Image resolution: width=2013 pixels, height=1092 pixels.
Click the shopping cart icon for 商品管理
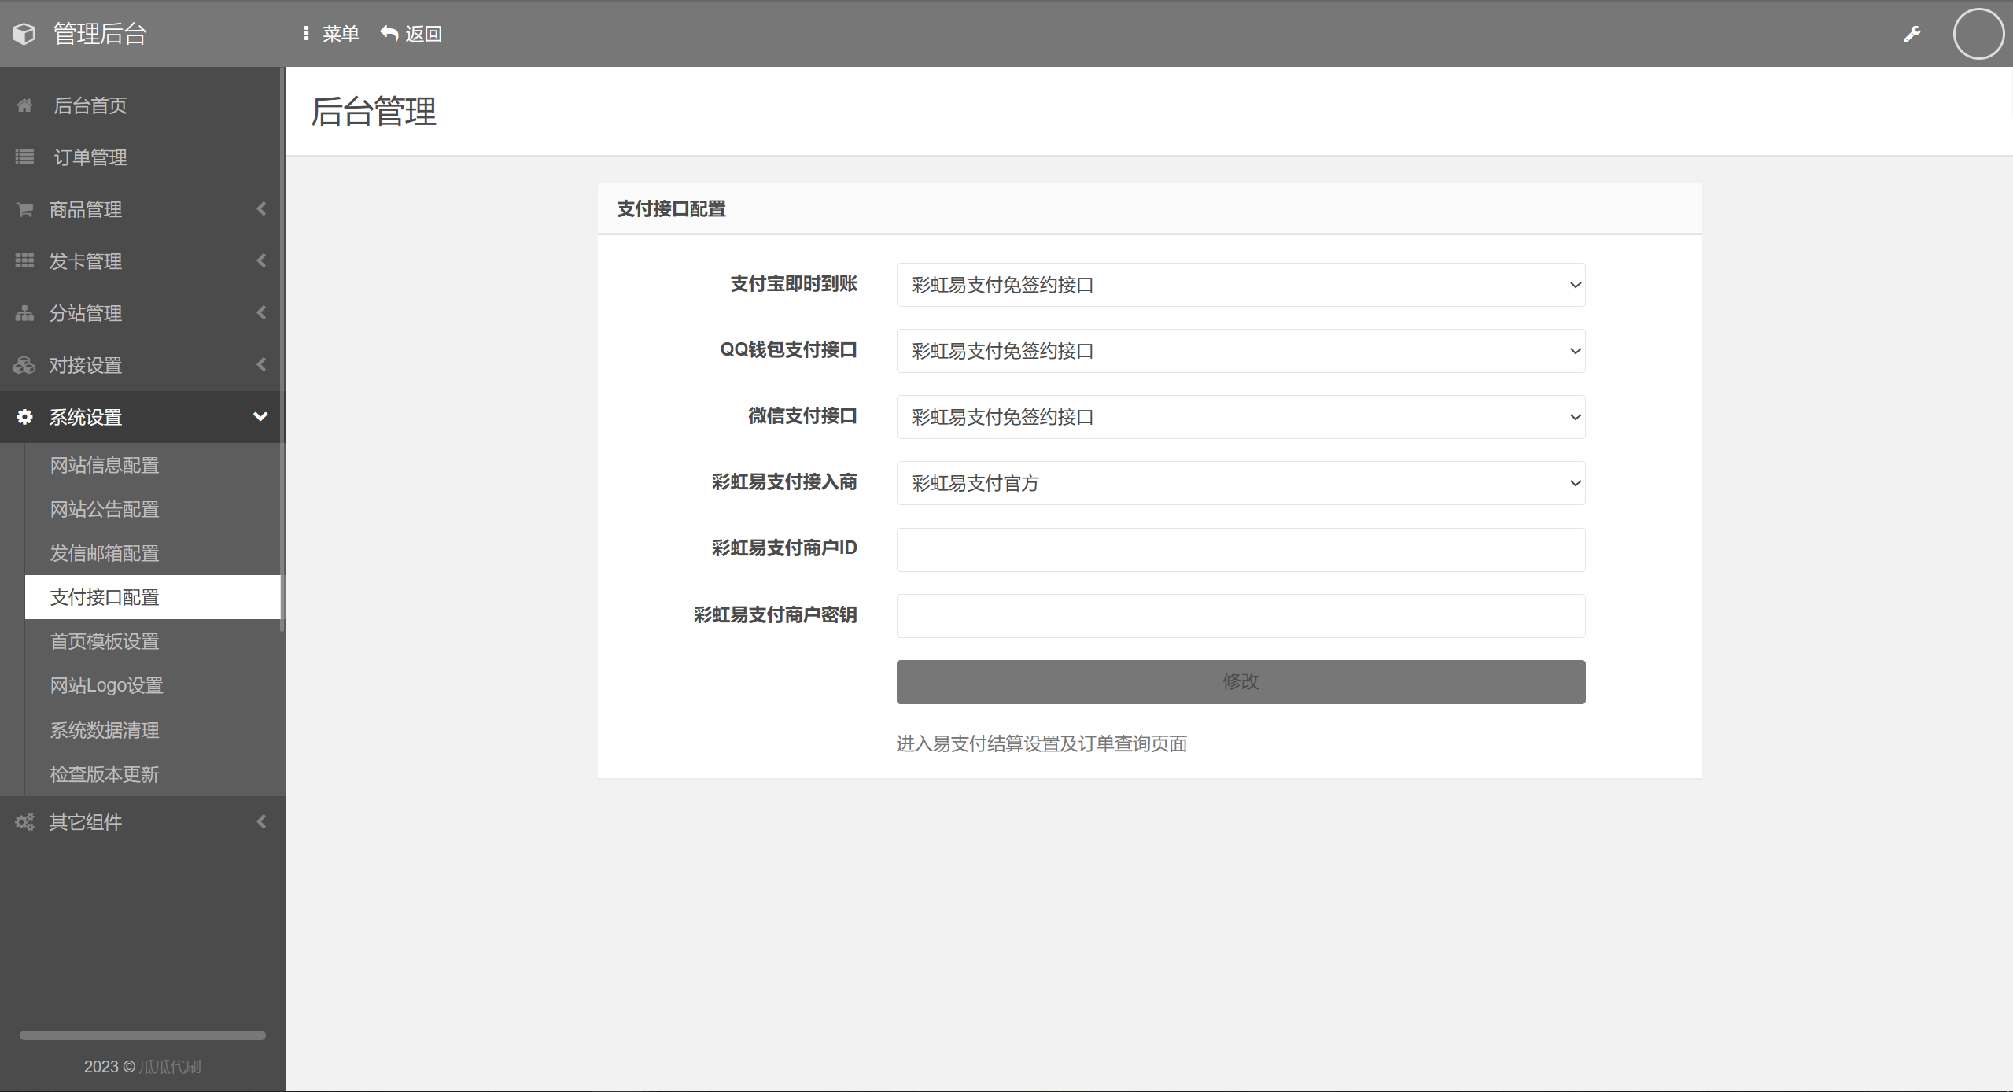point(24,209)
